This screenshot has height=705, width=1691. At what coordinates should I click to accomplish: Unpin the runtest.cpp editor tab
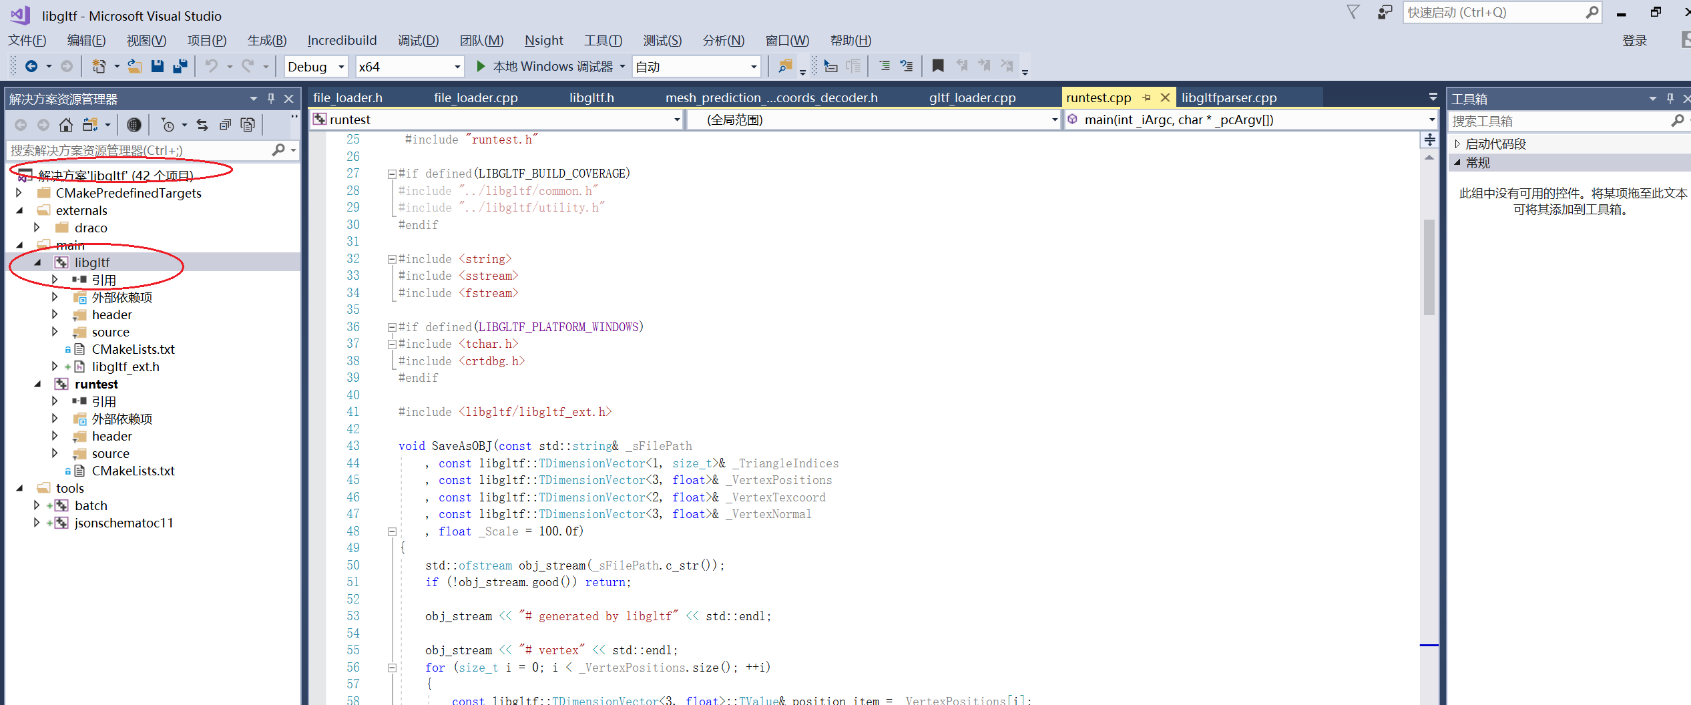pyautogui.click(x=1146, y=97)
